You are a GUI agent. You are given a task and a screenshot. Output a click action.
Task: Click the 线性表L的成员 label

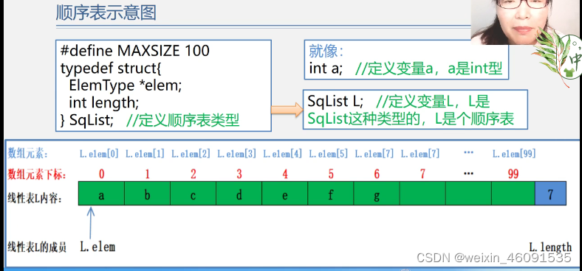point(37,247)
